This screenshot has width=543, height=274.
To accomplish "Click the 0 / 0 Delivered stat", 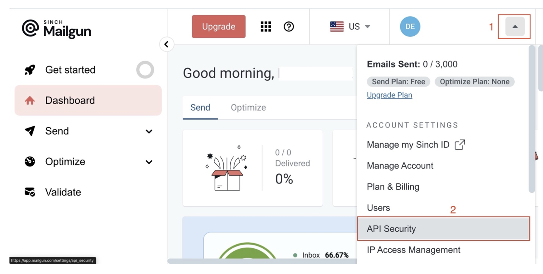I will [x=292, y=158].
